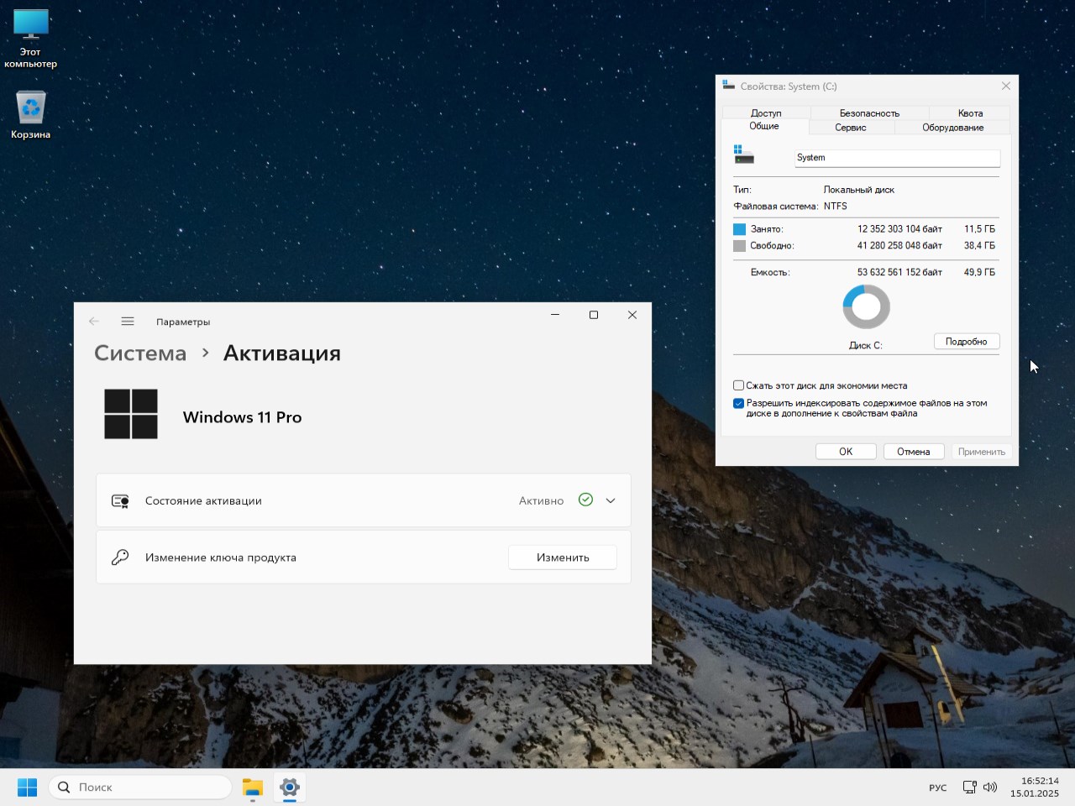Click the title bar icon of the Свойства dialog
The width and height of the screenshot is (1075, 806).
(x=728, y=86)
